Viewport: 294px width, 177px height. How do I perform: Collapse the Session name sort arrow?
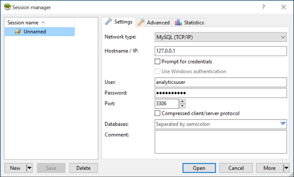(x=43, y=22)
